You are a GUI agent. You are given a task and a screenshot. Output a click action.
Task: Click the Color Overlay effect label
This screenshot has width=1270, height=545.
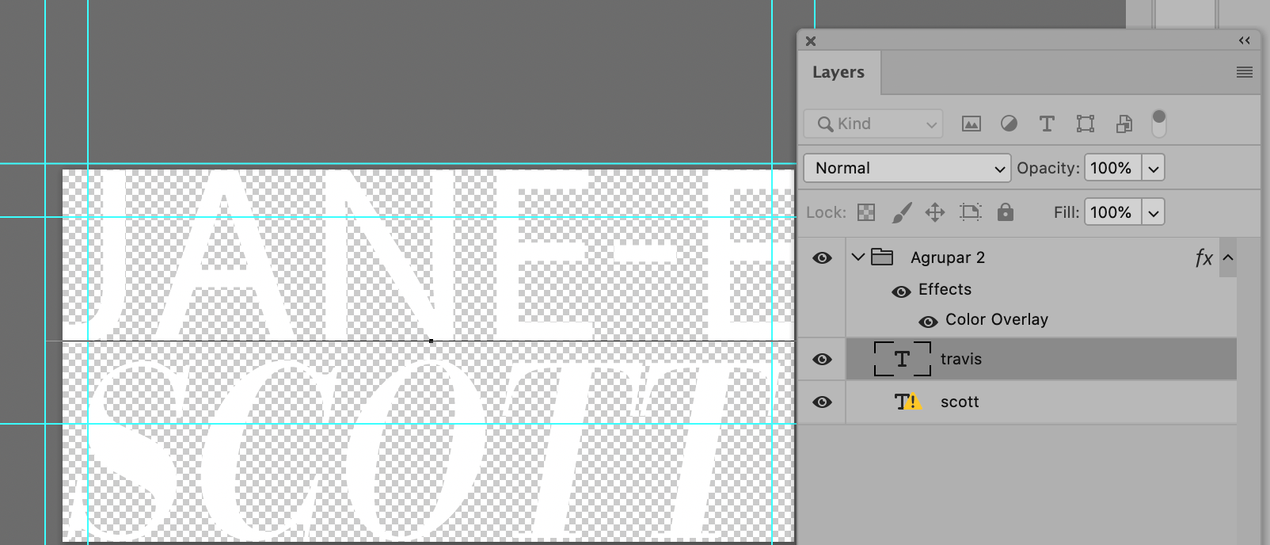(x=997, y=319)
